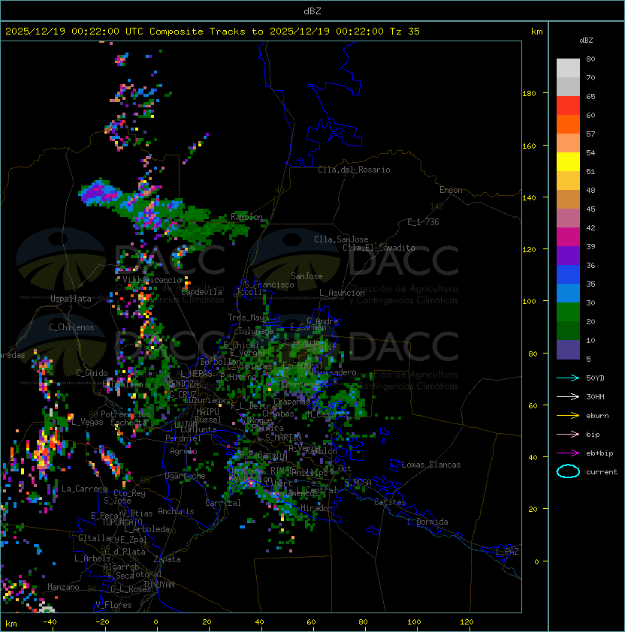Click the 'Lomas_Blancas' map label
The height and width of the screenshot is (632, 625).
click(x=431, y=465)
